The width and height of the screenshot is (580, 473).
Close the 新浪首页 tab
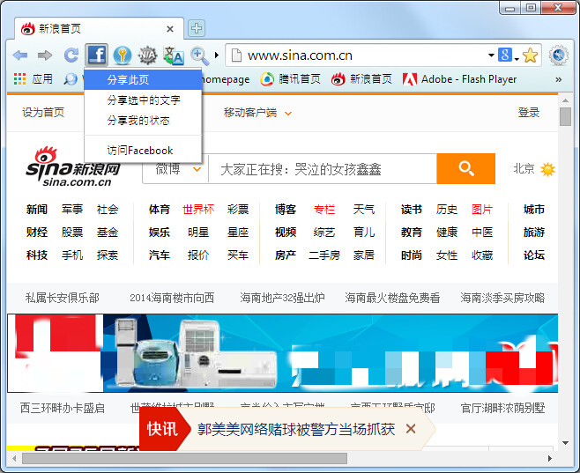pos(170,29)
